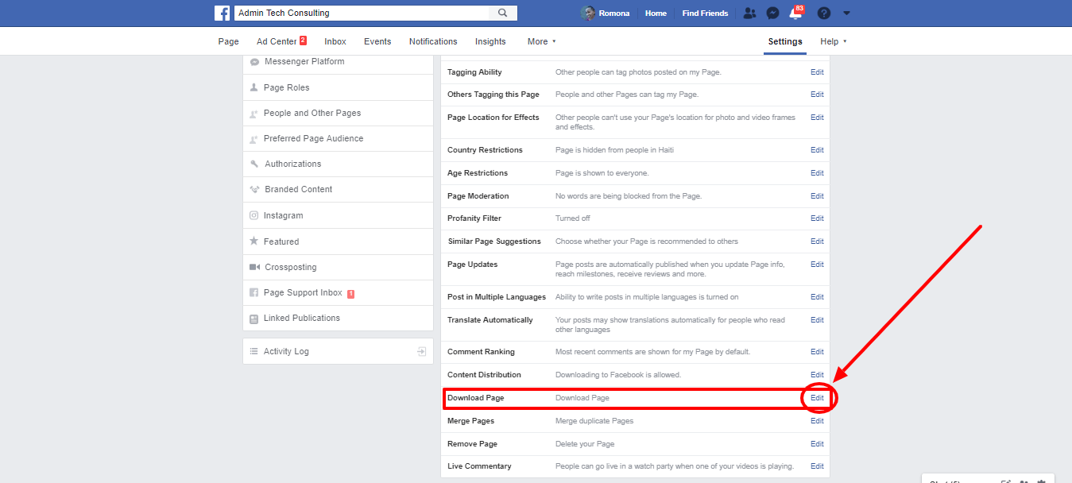Click the Page Support Inbox Facebook icon
This screenshot has width=1072, height=483.
[x=254, y=292]
